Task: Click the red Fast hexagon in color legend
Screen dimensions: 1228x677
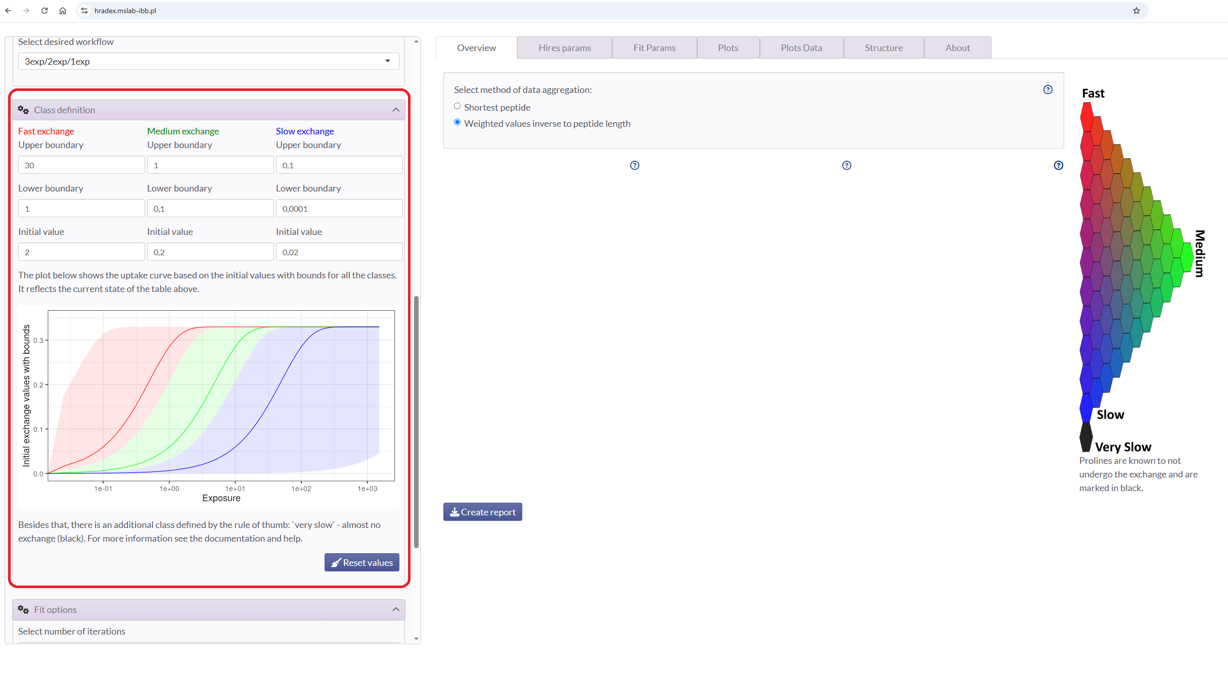Action: point(1086,117)
